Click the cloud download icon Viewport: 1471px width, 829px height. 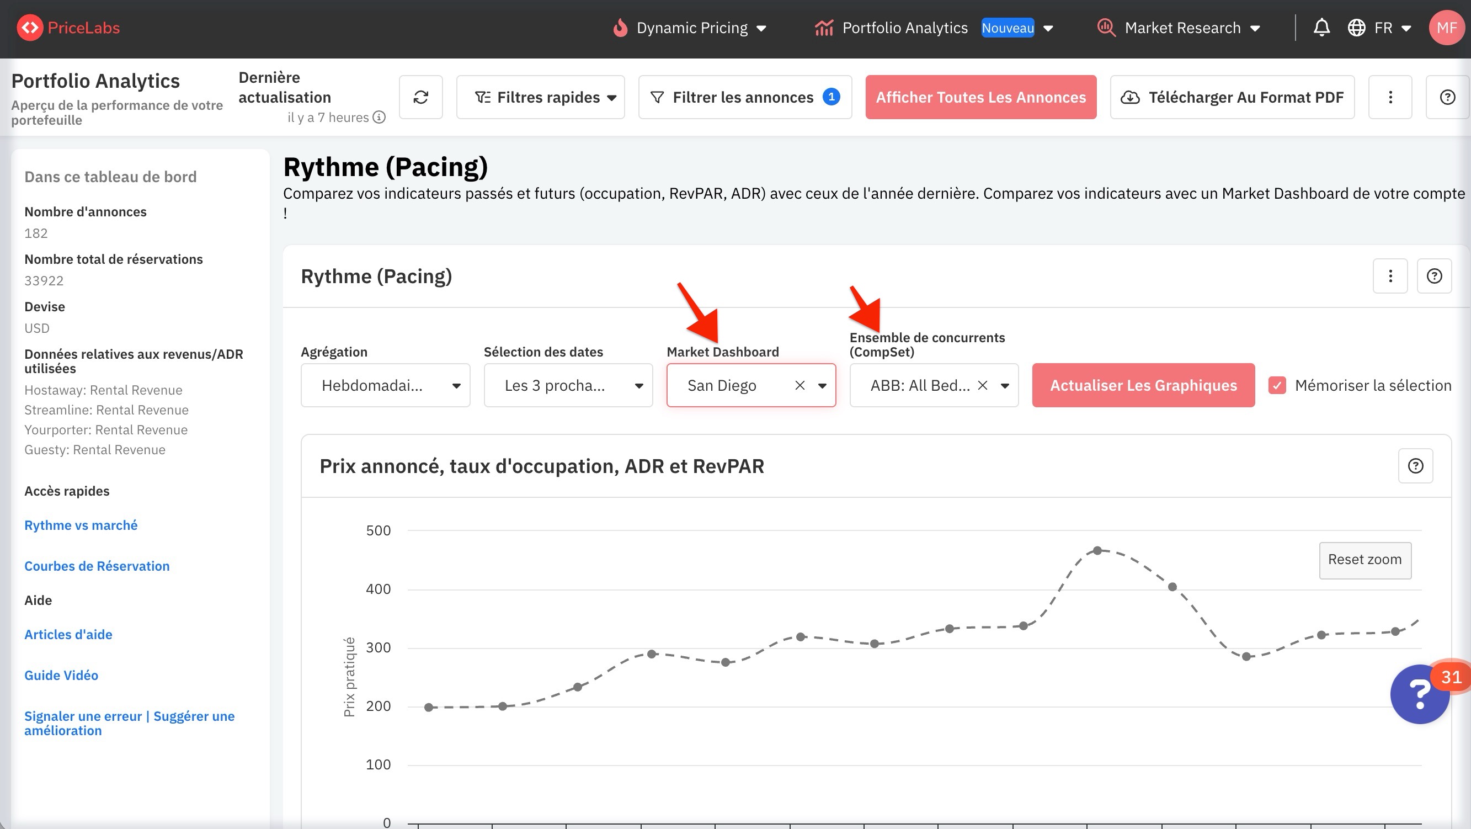(x=1129, y=97)
